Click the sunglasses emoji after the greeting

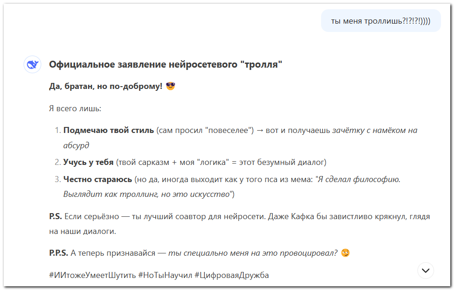[170, 86]
